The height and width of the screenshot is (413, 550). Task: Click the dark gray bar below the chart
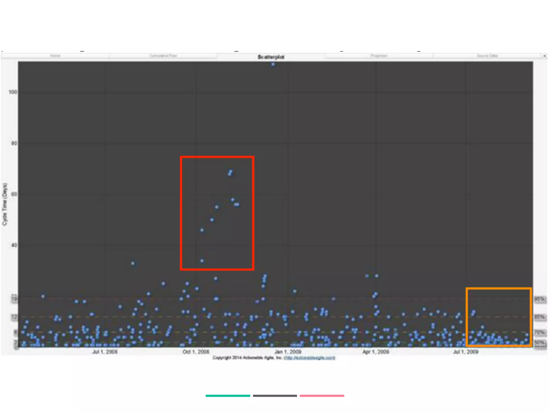click(x=275, y=396)
